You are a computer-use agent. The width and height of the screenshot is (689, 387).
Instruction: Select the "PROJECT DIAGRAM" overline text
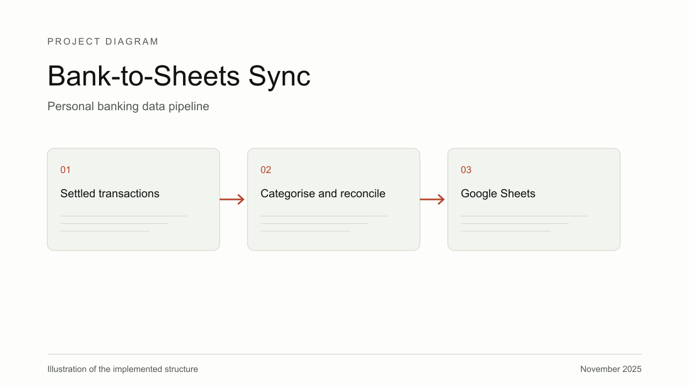(x=103, y=41)
